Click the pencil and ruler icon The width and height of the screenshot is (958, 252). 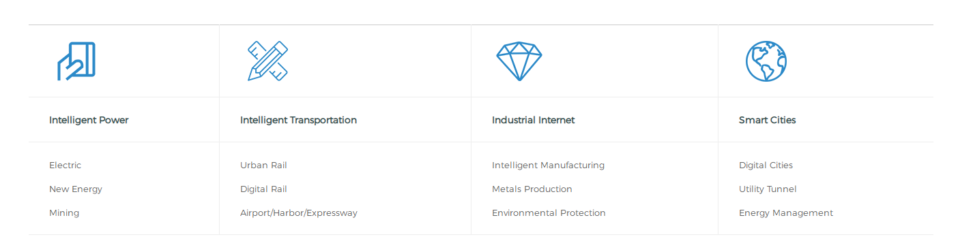click(267, 61)
